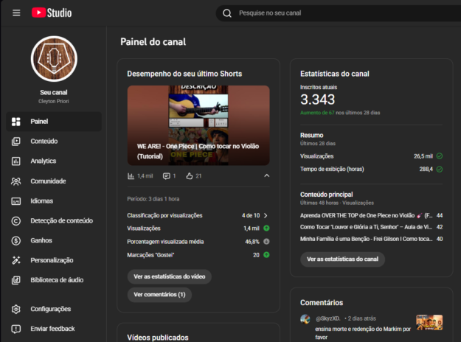Click the comment text ensina morte e redenção
Screen dimensions: 461x342
click(363, 333)
